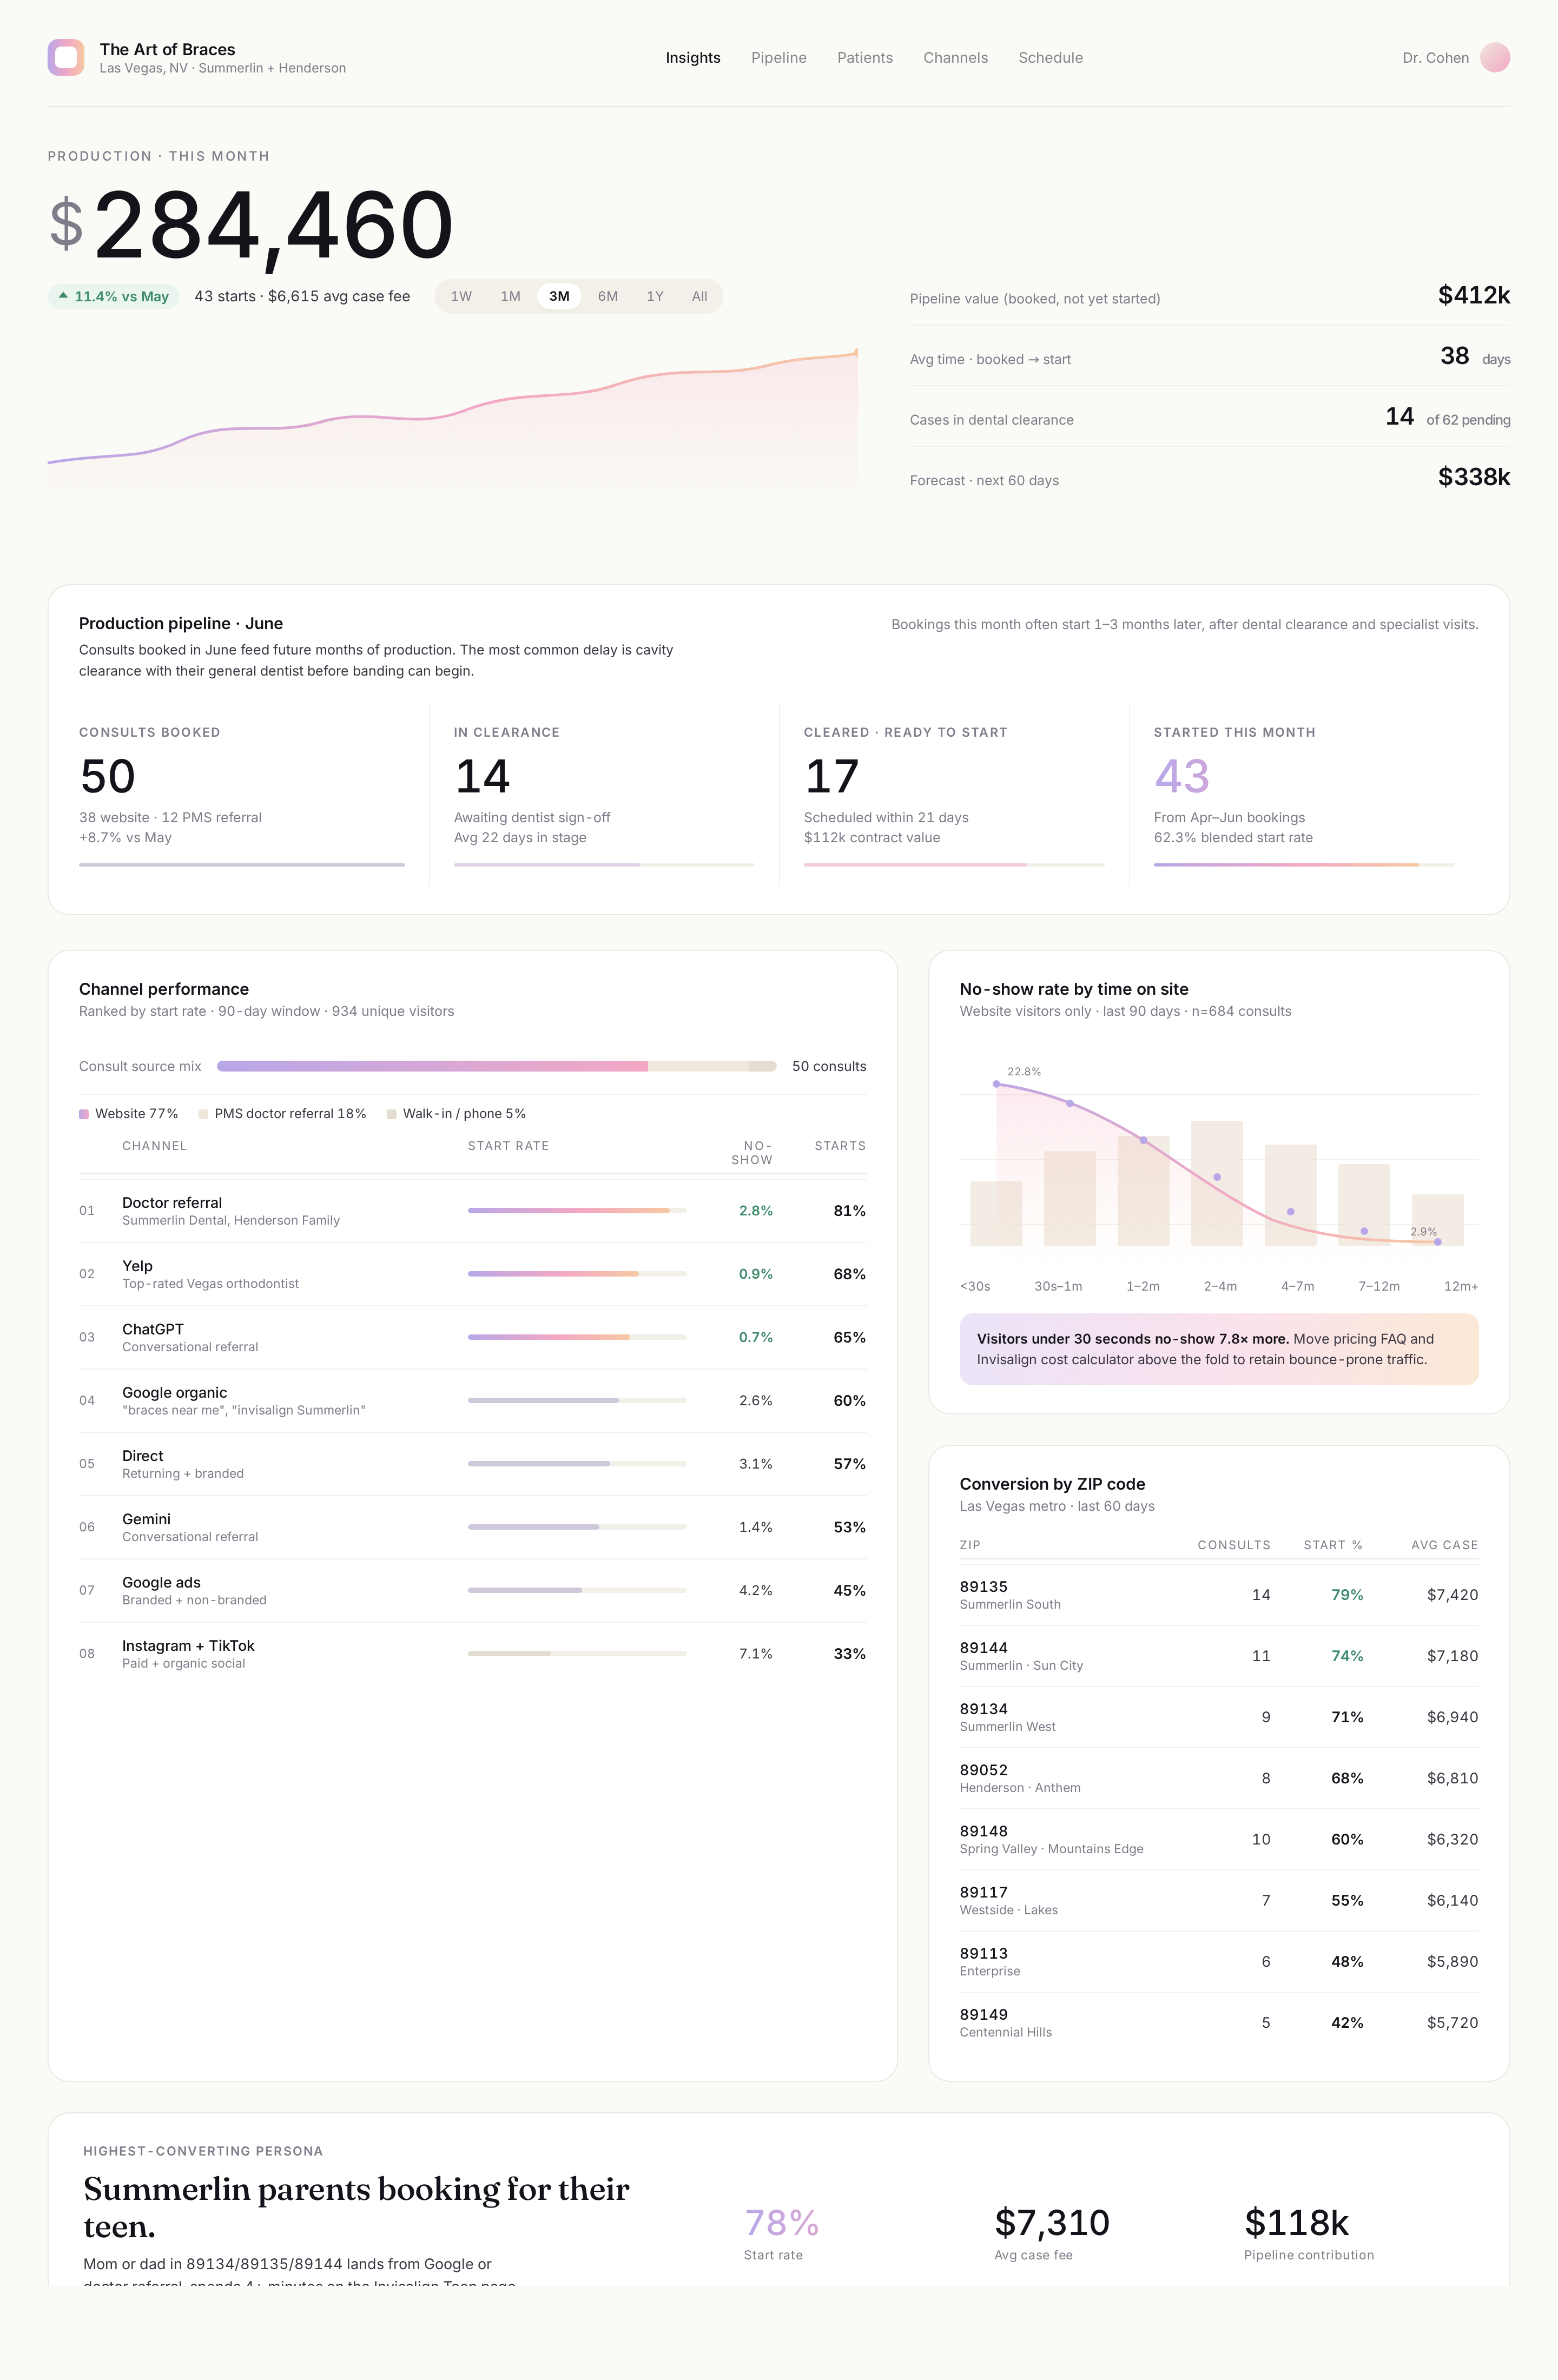Click the NO-SHOW column header
The height and width of the screenshot is (2380, 1558).
click(752, 1153)
